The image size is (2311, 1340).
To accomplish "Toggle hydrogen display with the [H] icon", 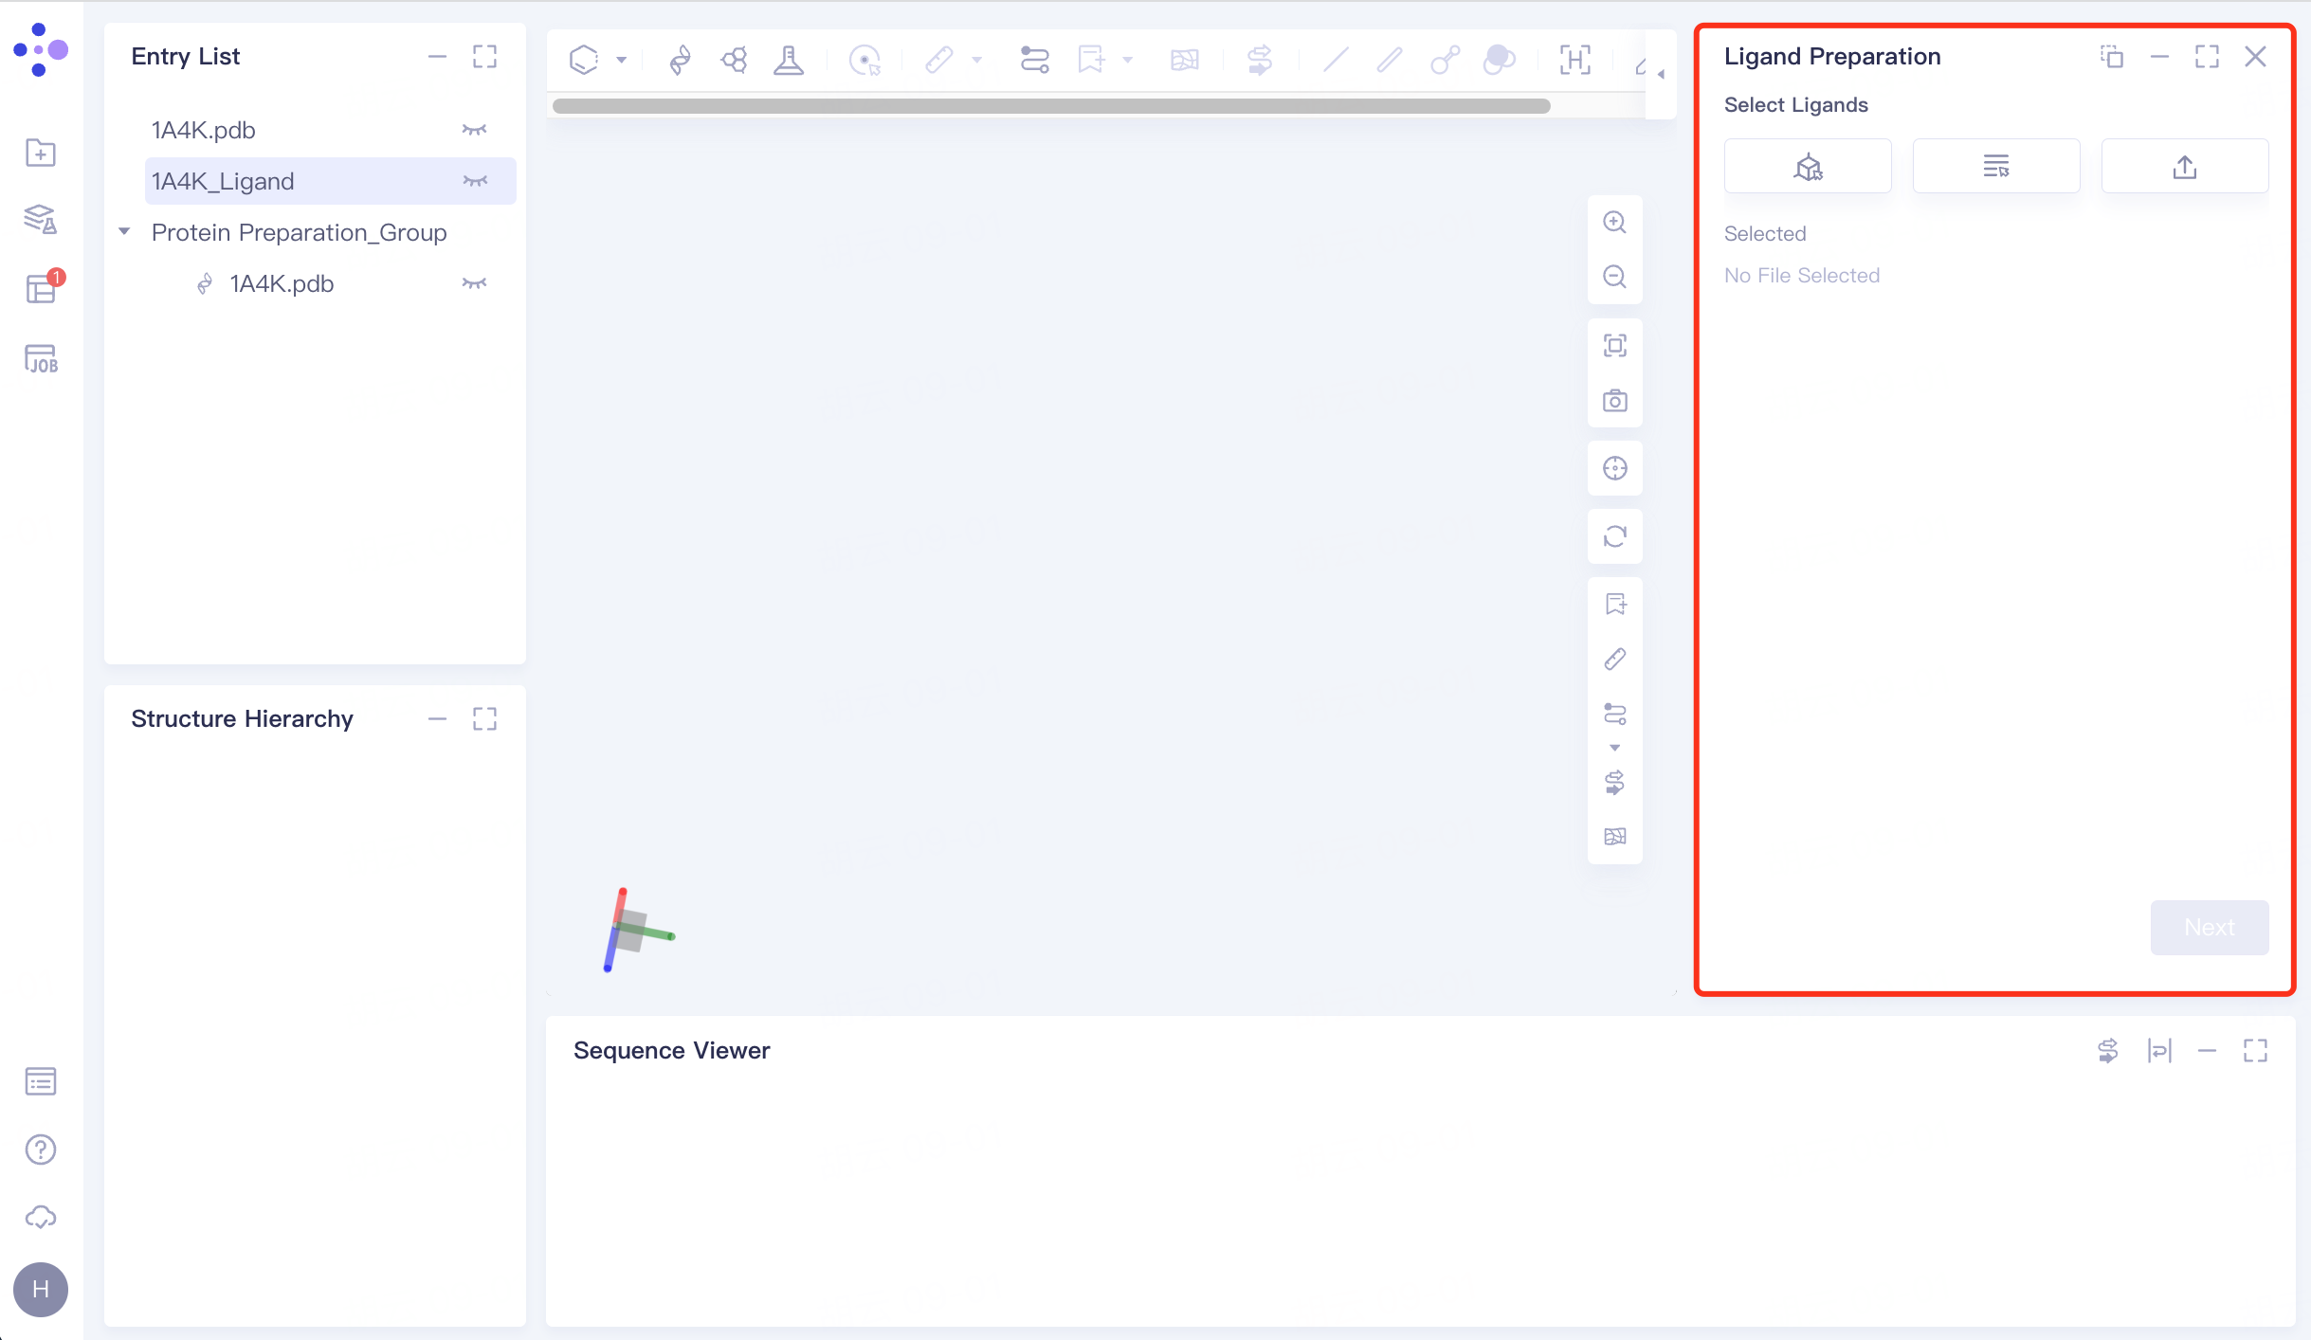I will coord(1574,60).
